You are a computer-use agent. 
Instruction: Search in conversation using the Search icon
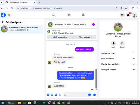122,43
